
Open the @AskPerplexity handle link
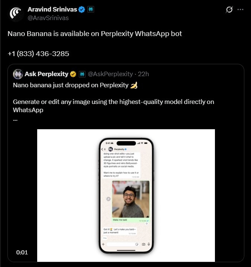tap(110, 74)
